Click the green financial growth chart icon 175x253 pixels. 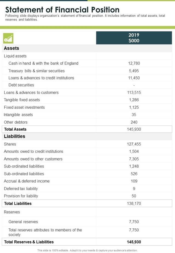(x=8, y=39)
